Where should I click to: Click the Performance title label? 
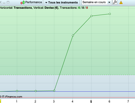tap(33, 2)
